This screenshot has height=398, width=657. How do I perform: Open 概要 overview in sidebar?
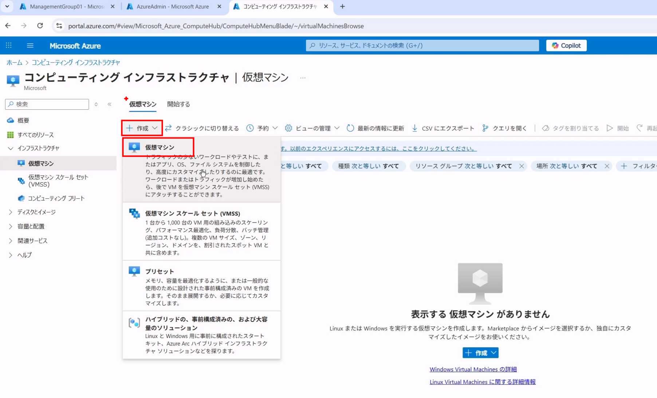point(23,120)
